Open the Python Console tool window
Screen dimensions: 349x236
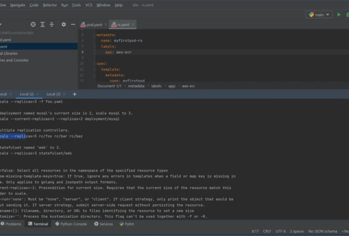point(71,224)
